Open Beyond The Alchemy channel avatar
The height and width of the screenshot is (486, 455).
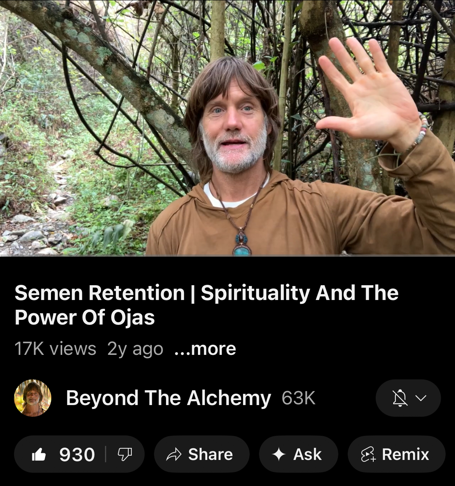coord(33,398)
